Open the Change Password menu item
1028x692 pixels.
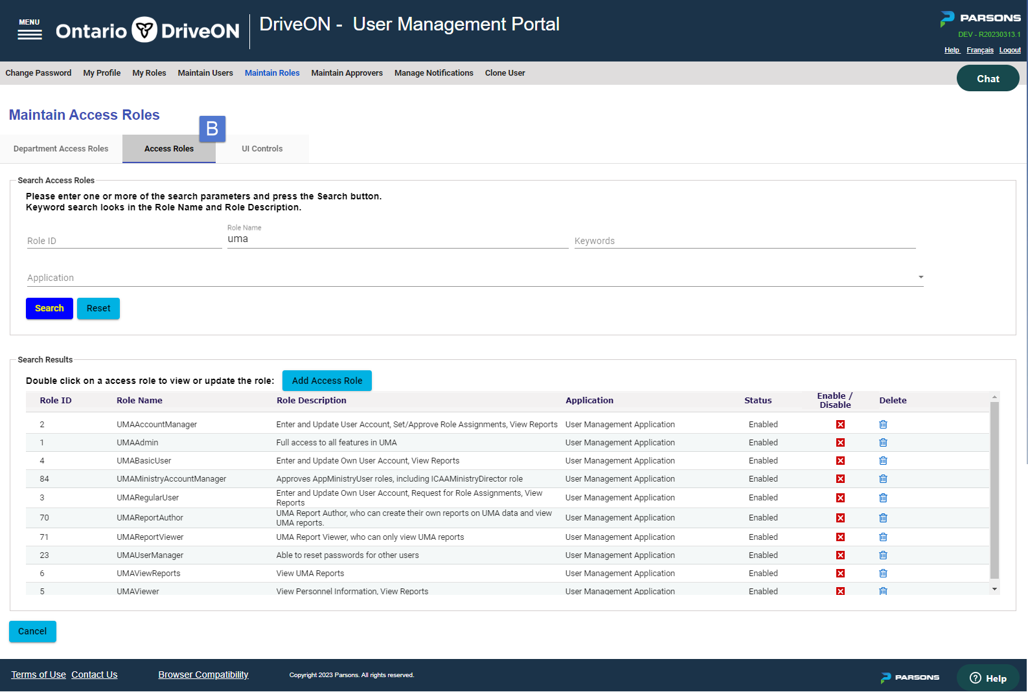[x=38, y=73]
